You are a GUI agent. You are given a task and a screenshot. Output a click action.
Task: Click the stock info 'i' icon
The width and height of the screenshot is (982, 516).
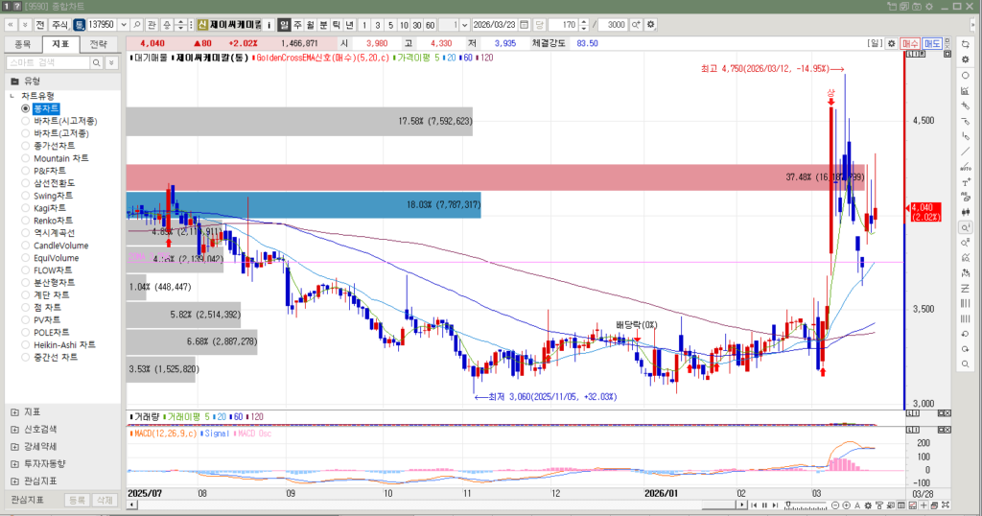[x=268, y=24]
